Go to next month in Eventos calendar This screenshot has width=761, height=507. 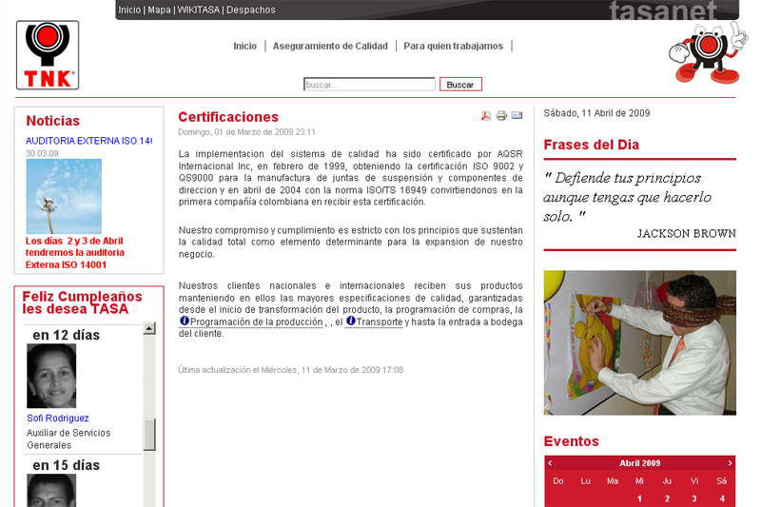click(730, 463)
